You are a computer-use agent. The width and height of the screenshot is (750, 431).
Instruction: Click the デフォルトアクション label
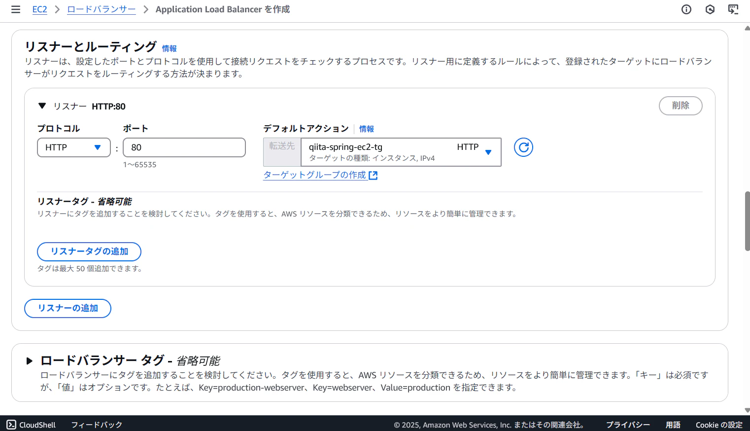click(306, 129)
